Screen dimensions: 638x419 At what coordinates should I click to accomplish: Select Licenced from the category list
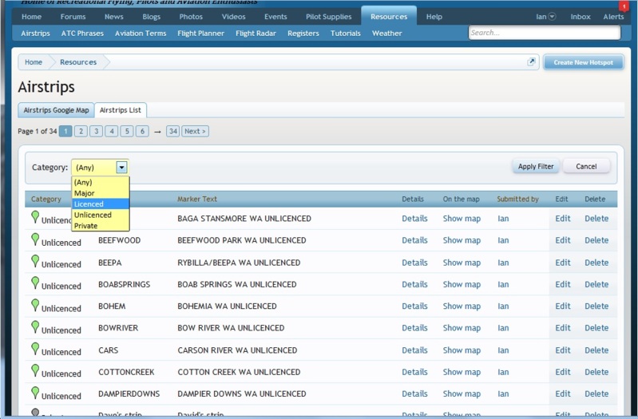coord(101,204)
